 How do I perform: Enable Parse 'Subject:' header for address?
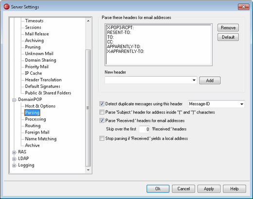[x=102, y=112]
